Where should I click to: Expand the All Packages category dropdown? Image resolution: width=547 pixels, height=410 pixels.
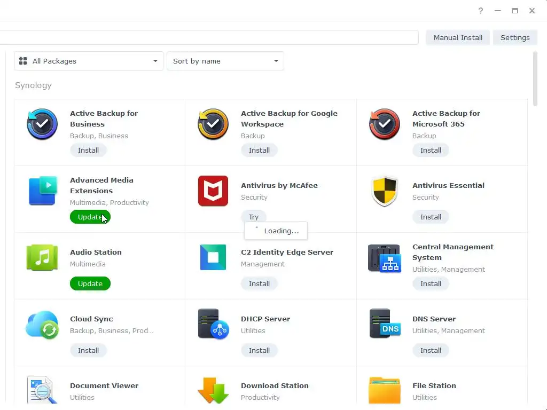89,61
